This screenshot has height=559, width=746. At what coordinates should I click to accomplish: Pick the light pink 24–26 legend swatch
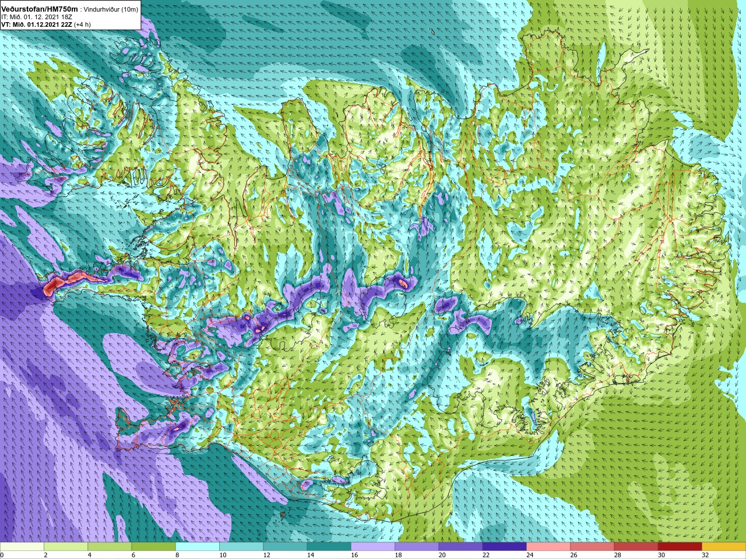click(x=548, y=547)
